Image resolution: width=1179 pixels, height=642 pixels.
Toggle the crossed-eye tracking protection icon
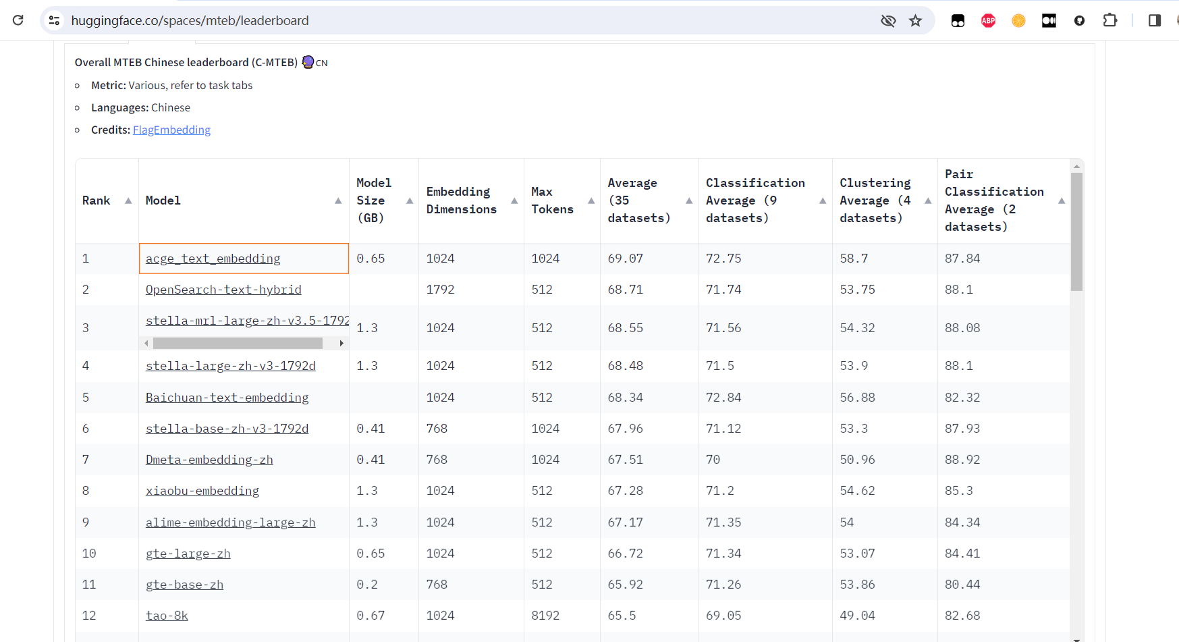click(888, 21)
